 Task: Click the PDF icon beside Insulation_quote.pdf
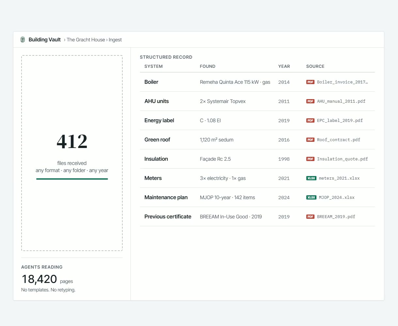(310, 159)
